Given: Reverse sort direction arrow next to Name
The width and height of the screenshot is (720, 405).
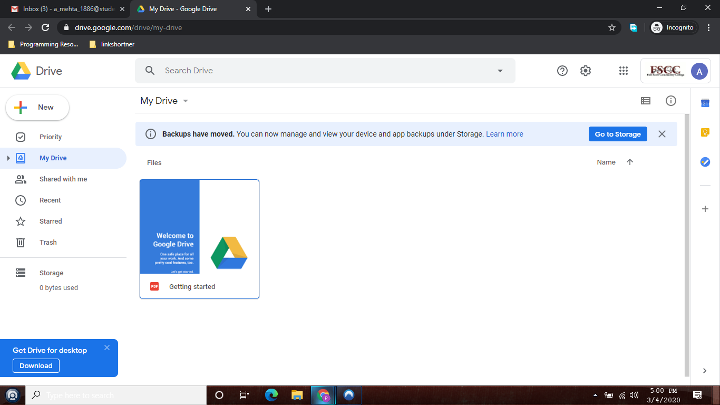Looking at the screenshot, I should click(630, 162).
